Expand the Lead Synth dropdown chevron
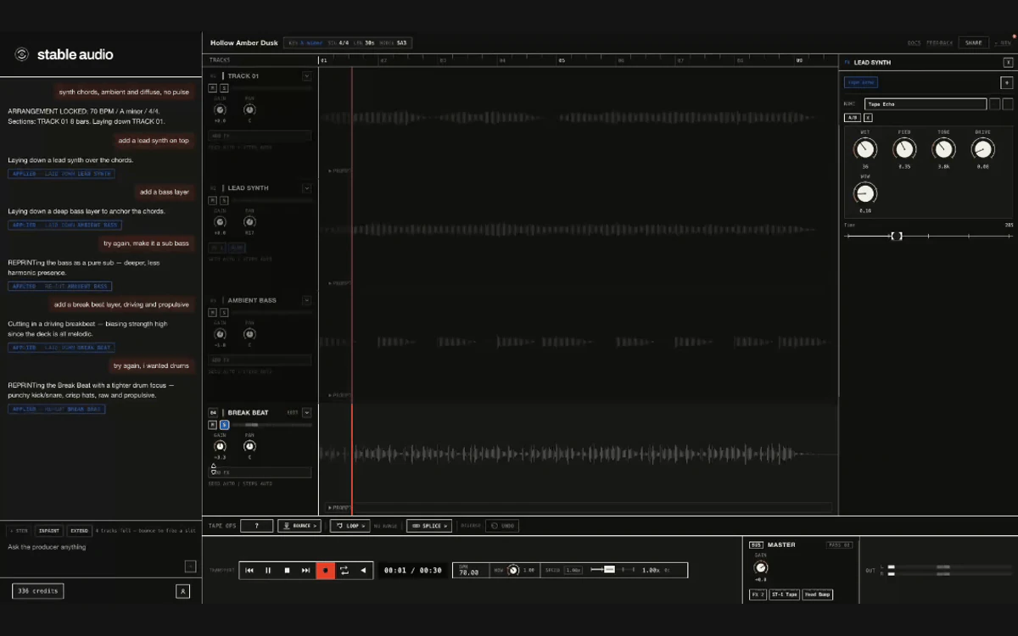1018x636 pixels. click(307, 188)
